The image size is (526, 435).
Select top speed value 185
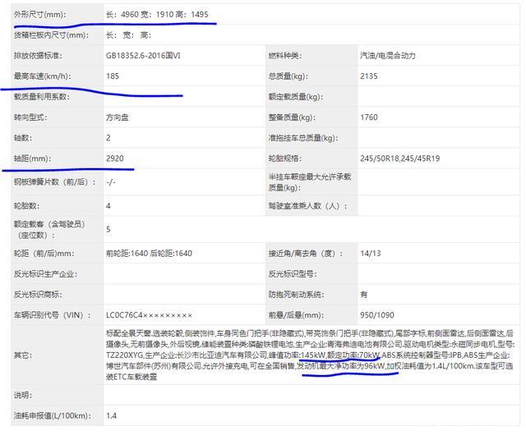click(113, 76)
